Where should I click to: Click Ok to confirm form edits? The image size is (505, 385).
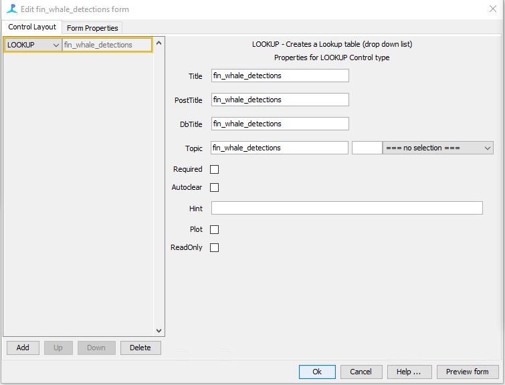[x=317, y=372]
